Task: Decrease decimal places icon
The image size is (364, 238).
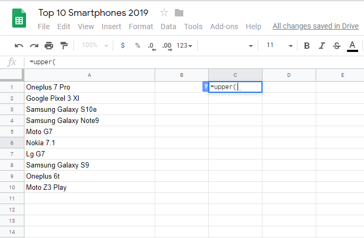Action: (x=152, y=46)
